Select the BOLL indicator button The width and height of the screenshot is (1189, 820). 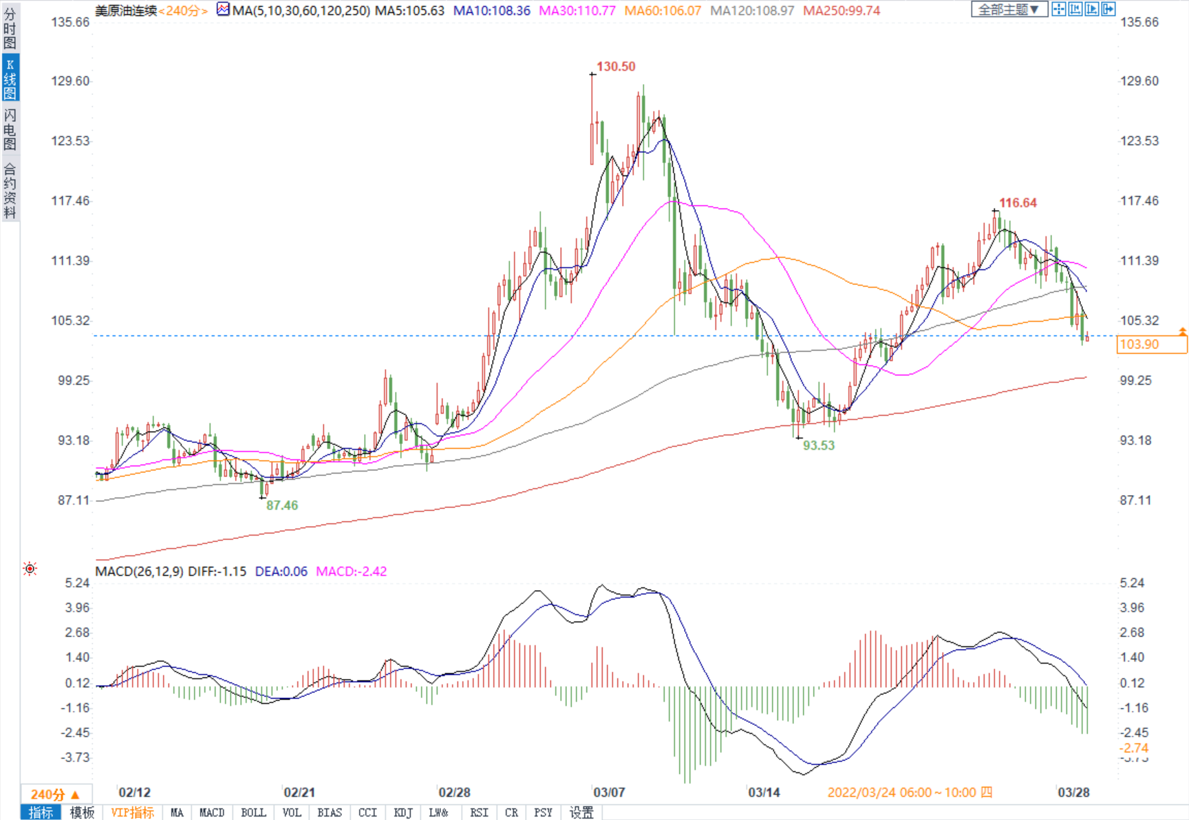pyautogui.click(x=253, y=812)
